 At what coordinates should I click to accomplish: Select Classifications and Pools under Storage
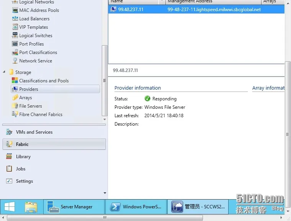tap(44, 80)
